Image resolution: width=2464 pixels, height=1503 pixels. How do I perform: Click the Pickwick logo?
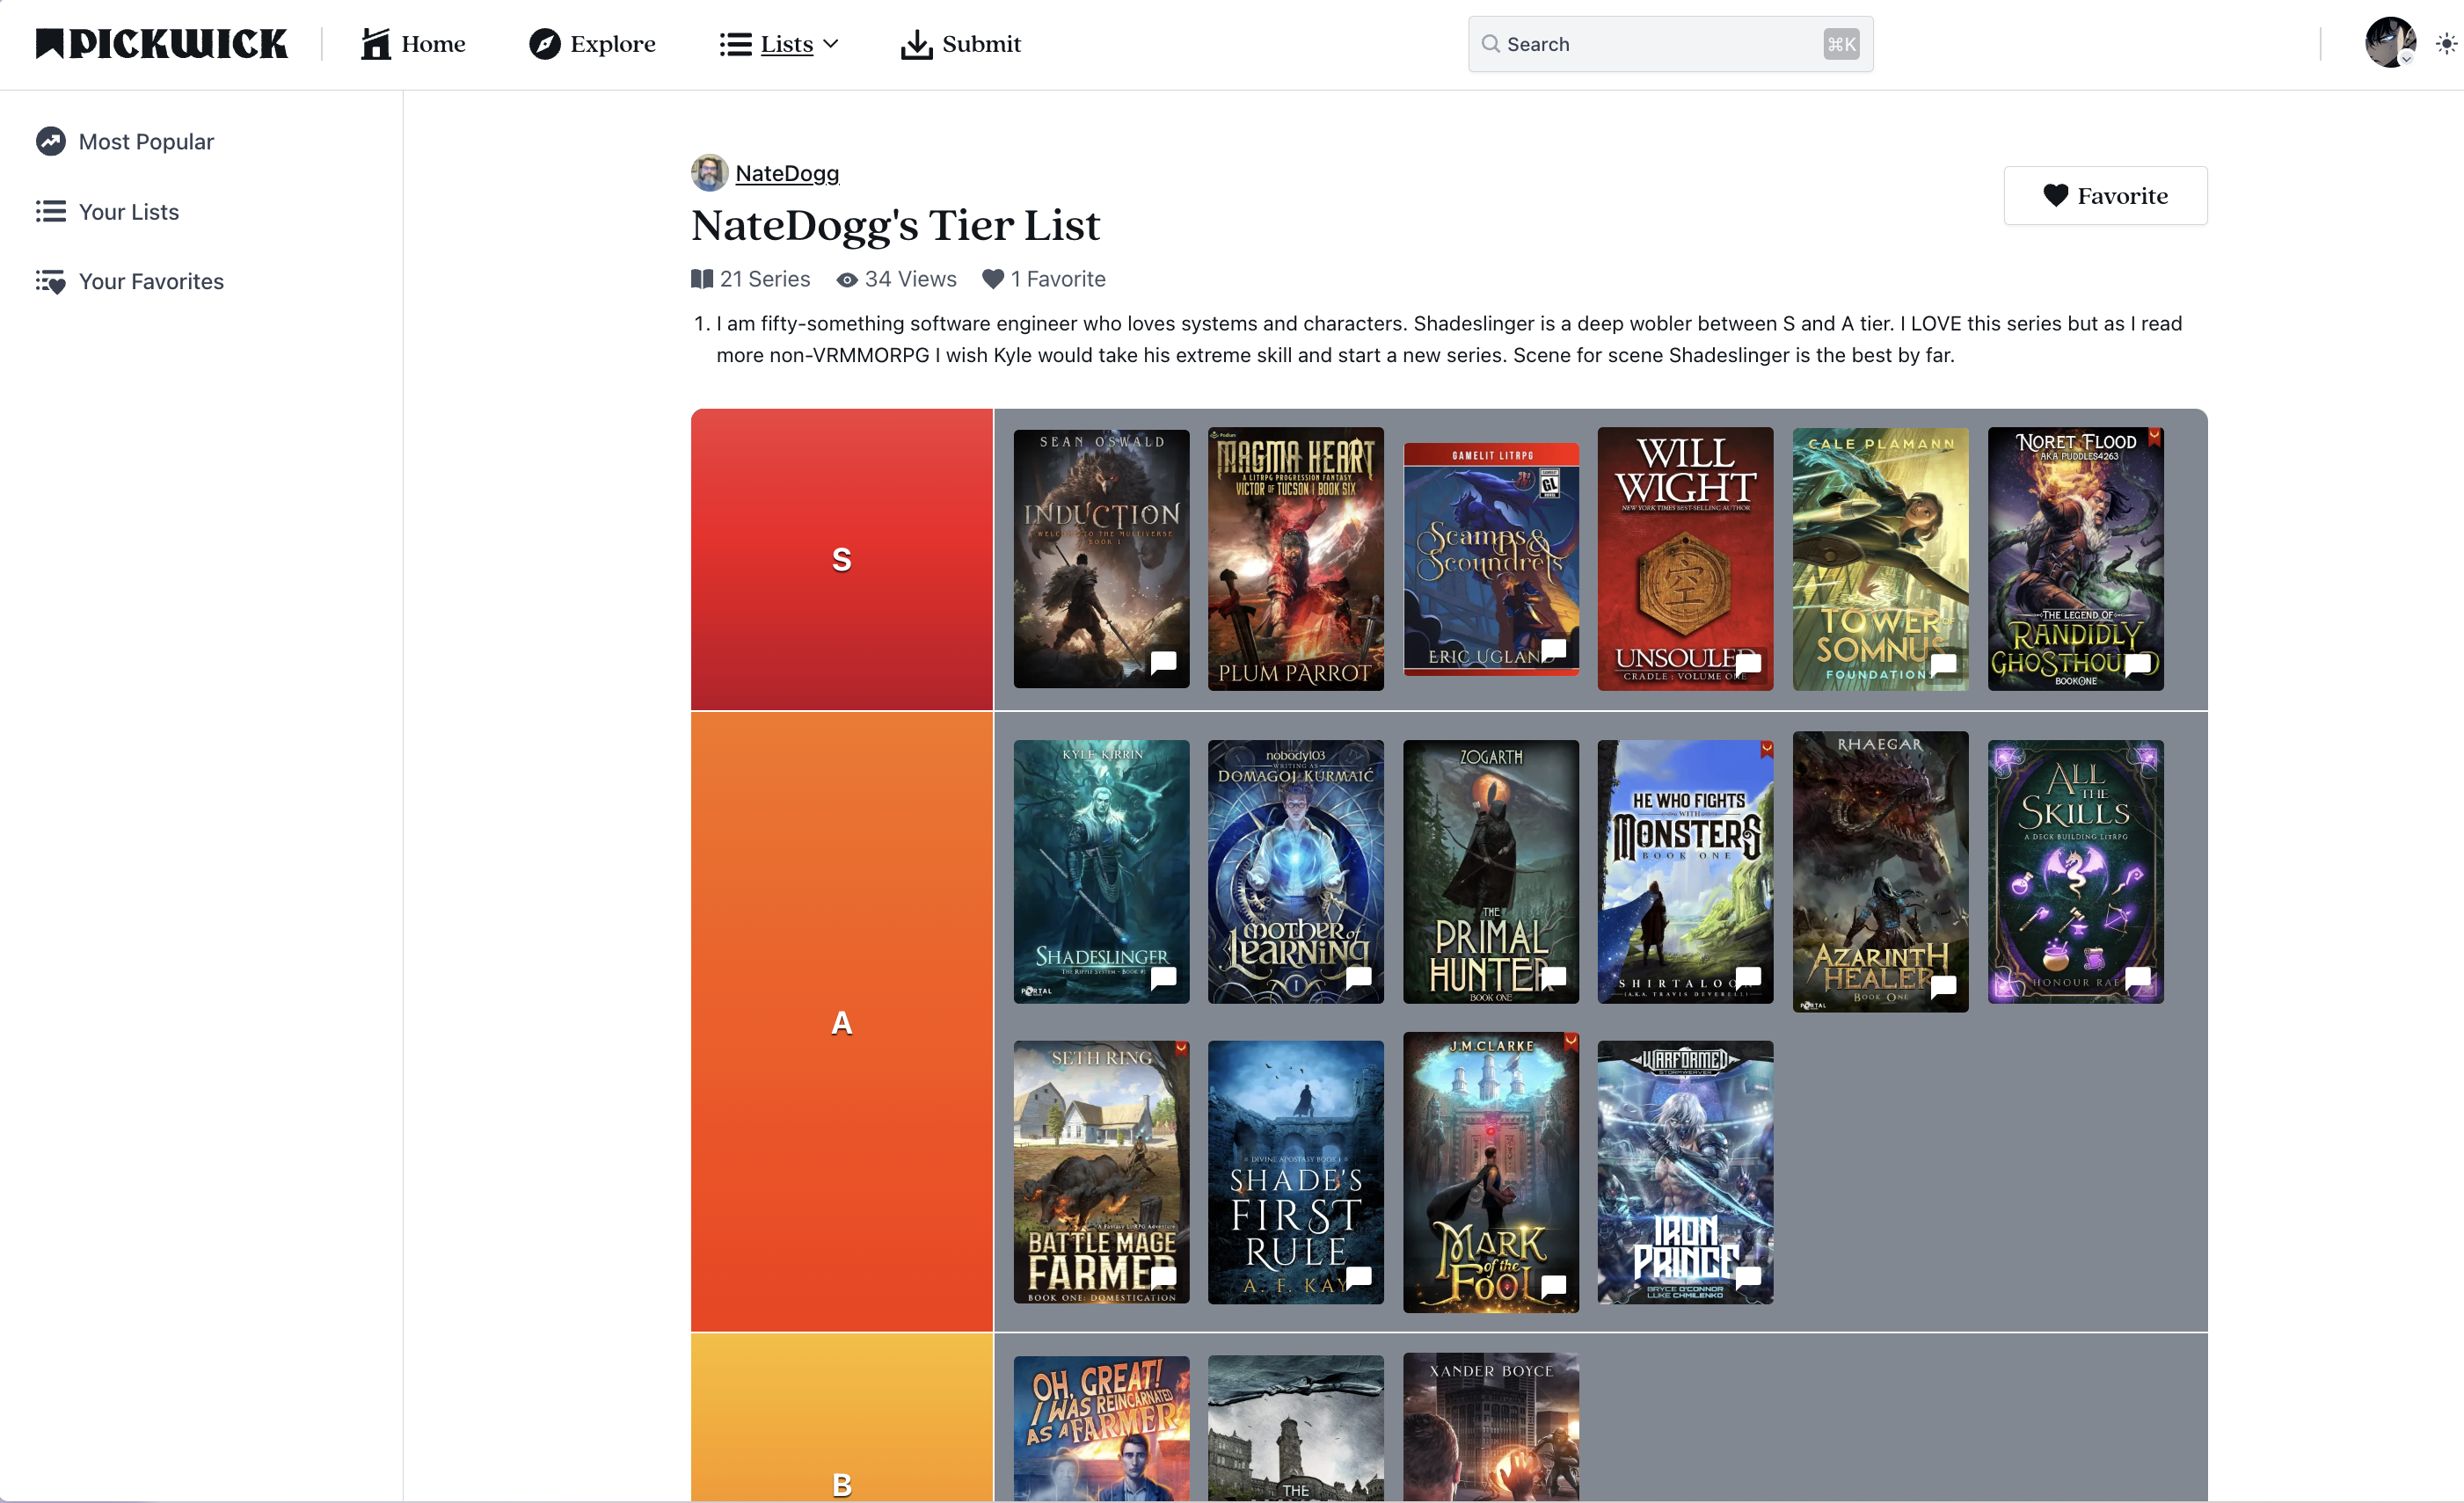pyautogui.click(x=161, y=44)
